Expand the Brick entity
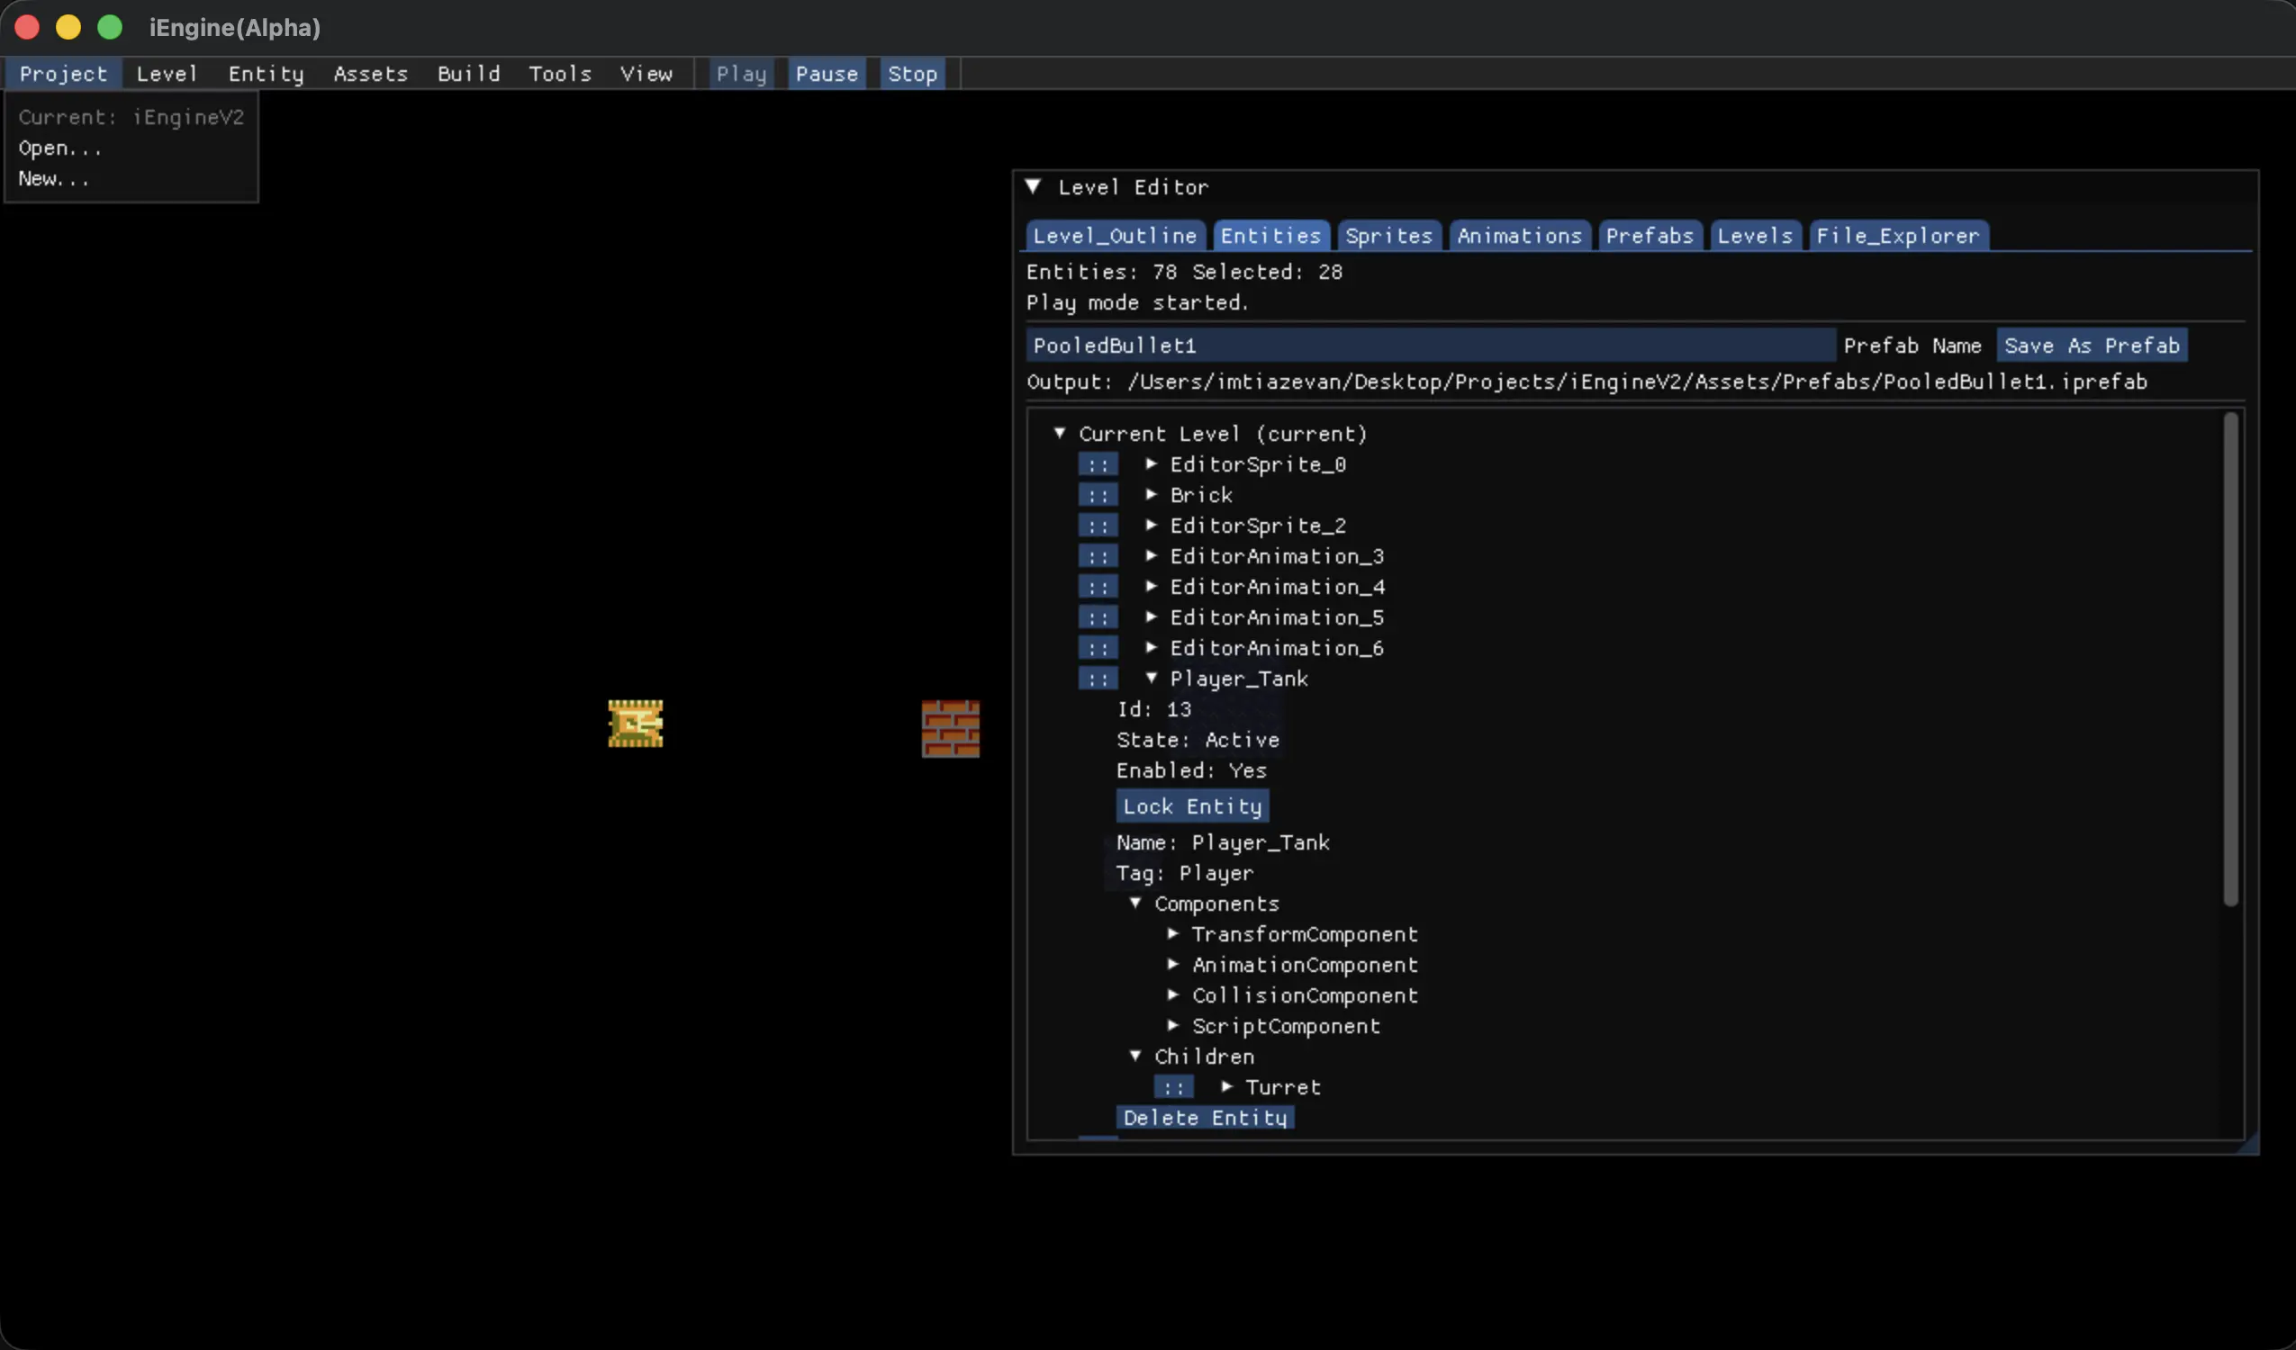The width and height of the screenshot is (2296, 1350). [1152, 495]
